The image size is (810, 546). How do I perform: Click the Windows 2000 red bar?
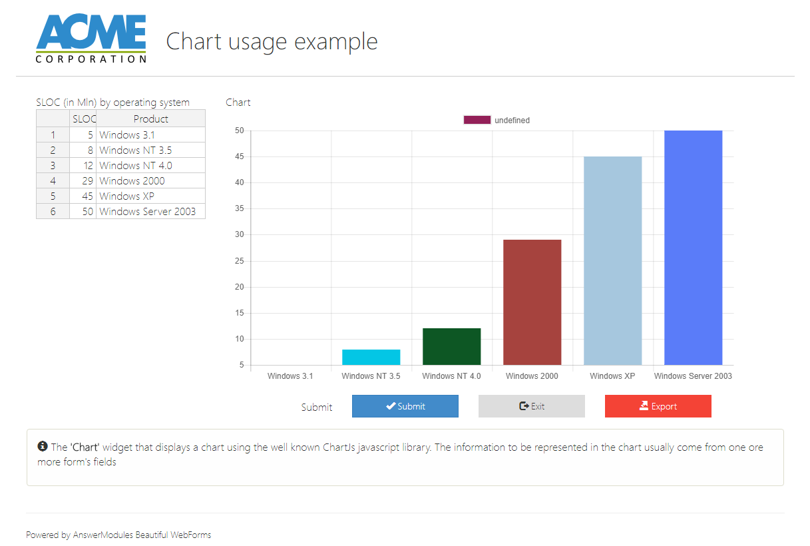(532, 302)
